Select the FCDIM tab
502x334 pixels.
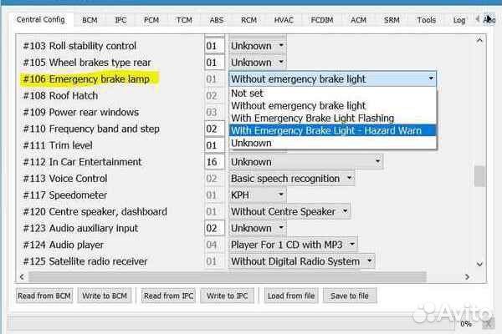pos(321,19)
